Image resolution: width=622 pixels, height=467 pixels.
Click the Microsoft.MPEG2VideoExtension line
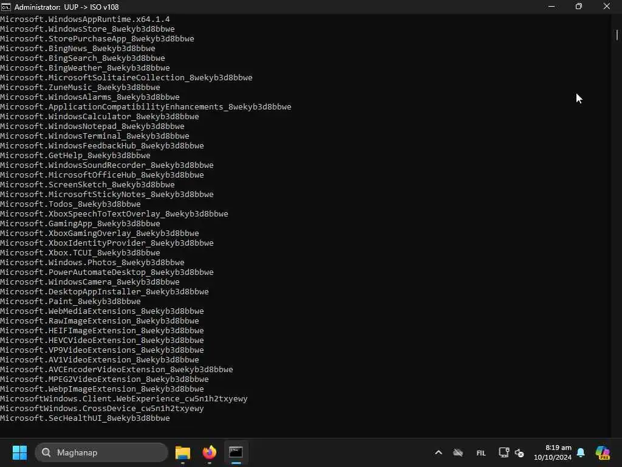104,379
